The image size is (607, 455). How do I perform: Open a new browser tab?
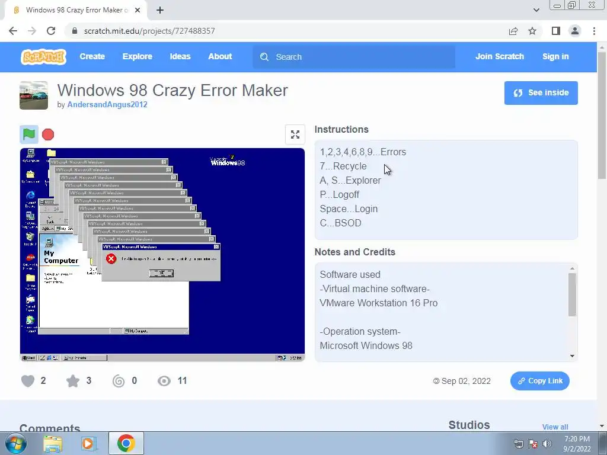point(160,11)
